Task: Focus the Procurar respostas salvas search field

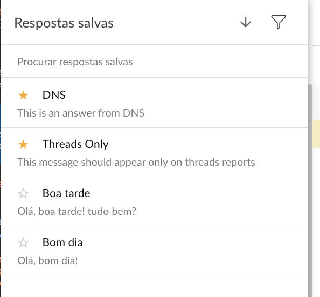Action: click(155, 62)
